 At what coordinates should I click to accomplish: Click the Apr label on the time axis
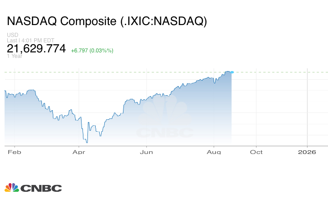pyautogui.click(x=79, y=152)
